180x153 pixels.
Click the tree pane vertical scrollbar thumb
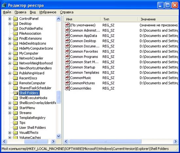(x=59, y=97)
